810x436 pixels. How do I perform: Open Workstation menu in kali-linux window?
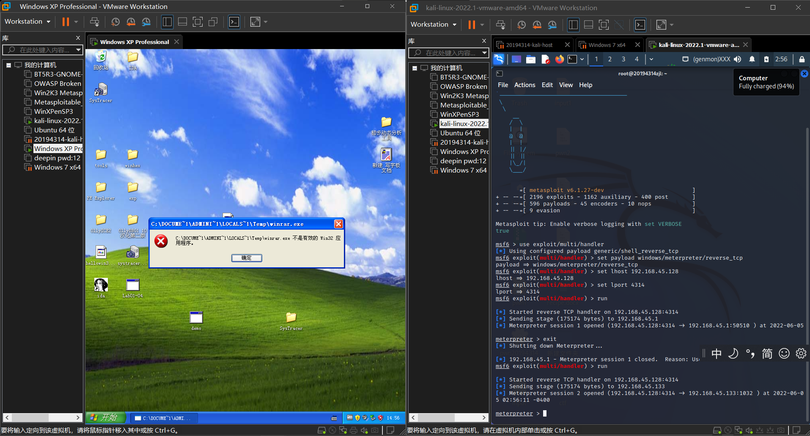pos(434,25)
